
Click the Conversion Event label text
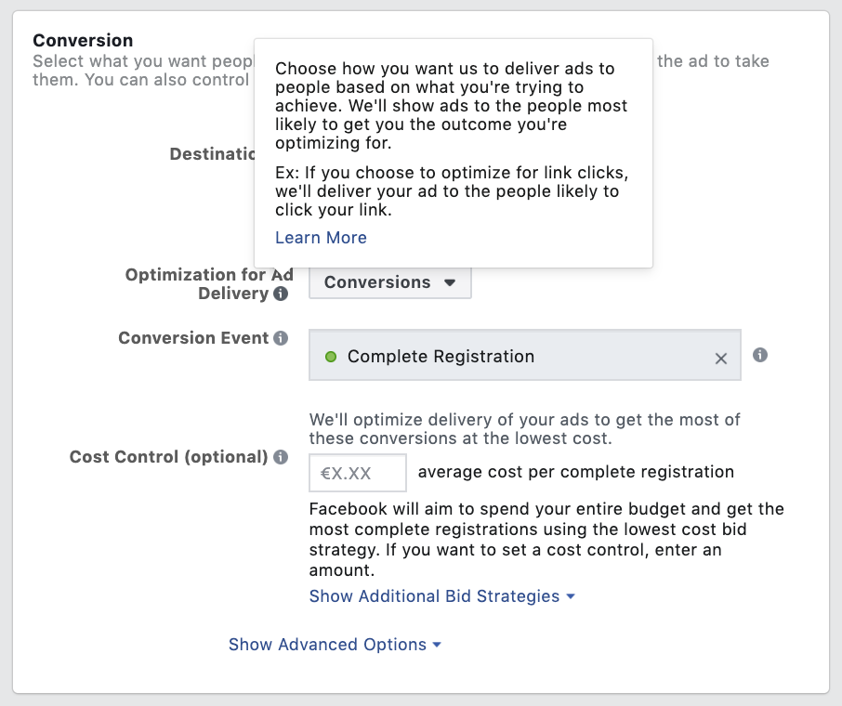pyautogui.click(x=193, y=338)
